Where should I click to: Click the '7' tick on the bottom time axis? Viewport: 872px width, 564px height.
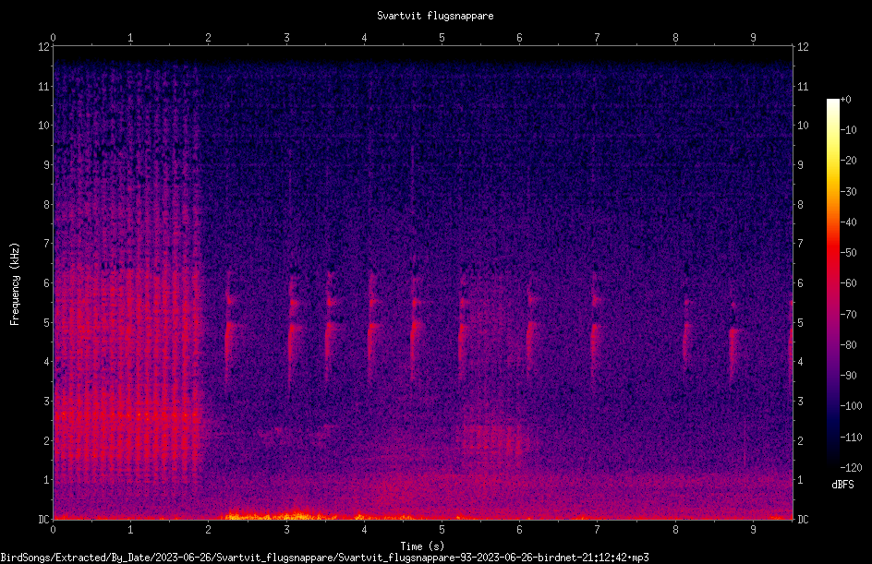pyautogui.click(x=598, y=530)
